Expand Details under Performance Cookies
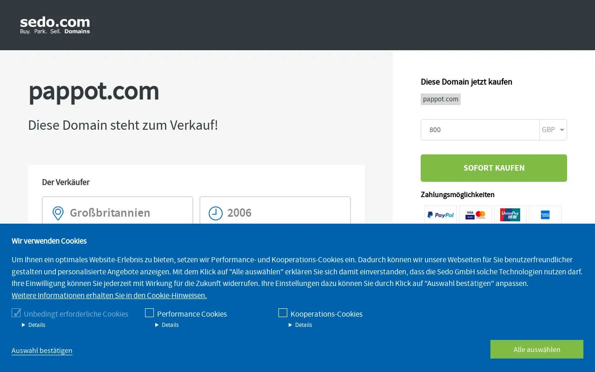 [x=167, y=325]
